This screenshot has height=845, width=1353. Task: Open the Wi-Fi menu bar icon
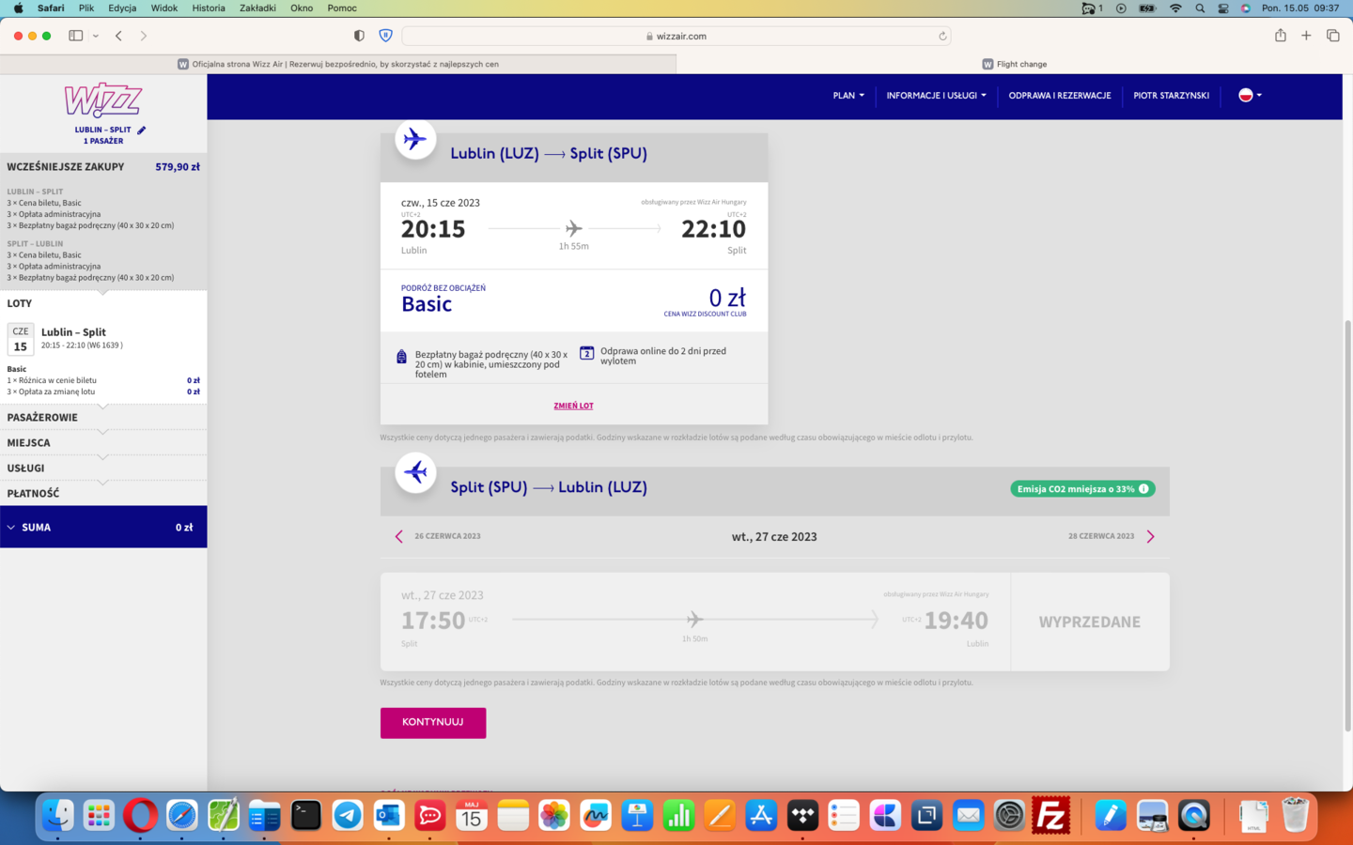pyautogui.click(x=1174, y=8)
